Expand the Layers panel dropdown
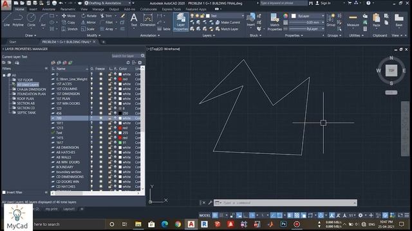This screenshot has height=231, width=412. [x=209, y=35]
